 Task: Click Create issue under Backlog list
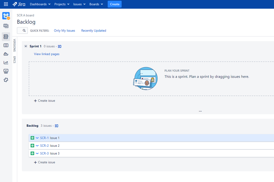coord(44,162)
